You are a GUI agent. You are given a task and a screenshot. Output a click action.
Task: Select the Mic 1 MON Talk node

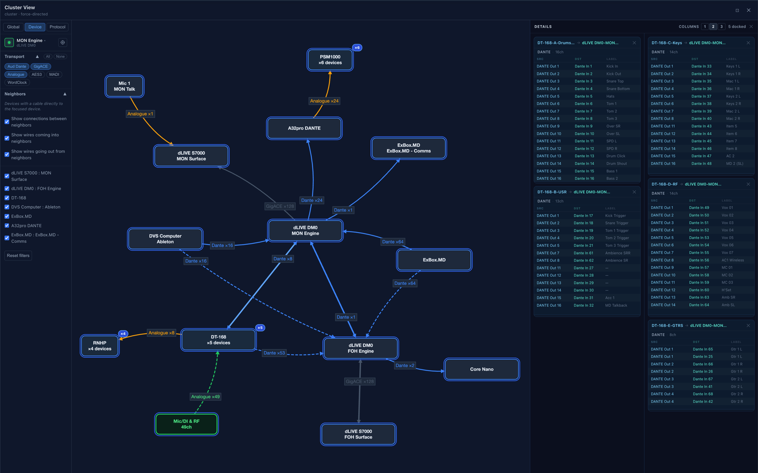[x=124, y=86]
